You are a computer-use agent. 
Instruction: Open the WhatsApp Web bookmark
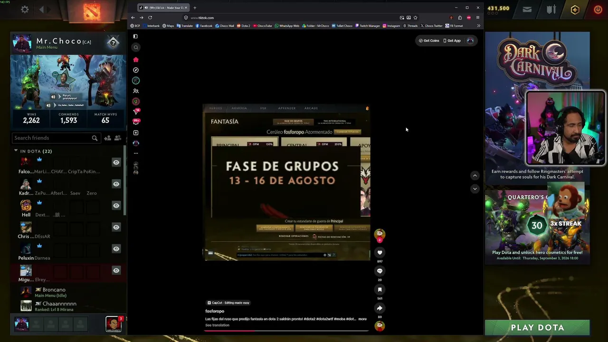pyautogui.click(x=287, y=26)
